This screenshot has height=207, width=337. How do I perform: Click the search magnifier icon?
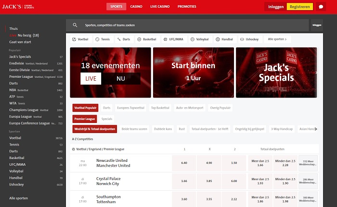point(75,25)
